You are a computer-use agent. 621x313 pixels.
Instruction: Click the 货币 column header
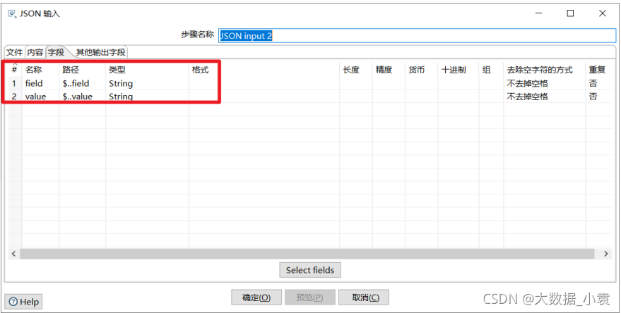pyautogui.click(x=421, y=70)
